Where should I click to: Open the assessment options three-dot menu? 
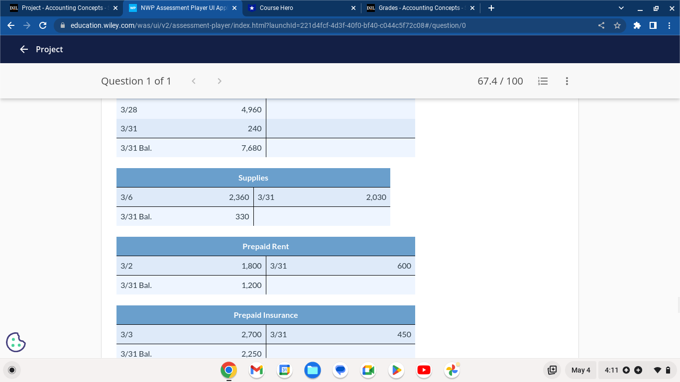(x=567, y=81)
